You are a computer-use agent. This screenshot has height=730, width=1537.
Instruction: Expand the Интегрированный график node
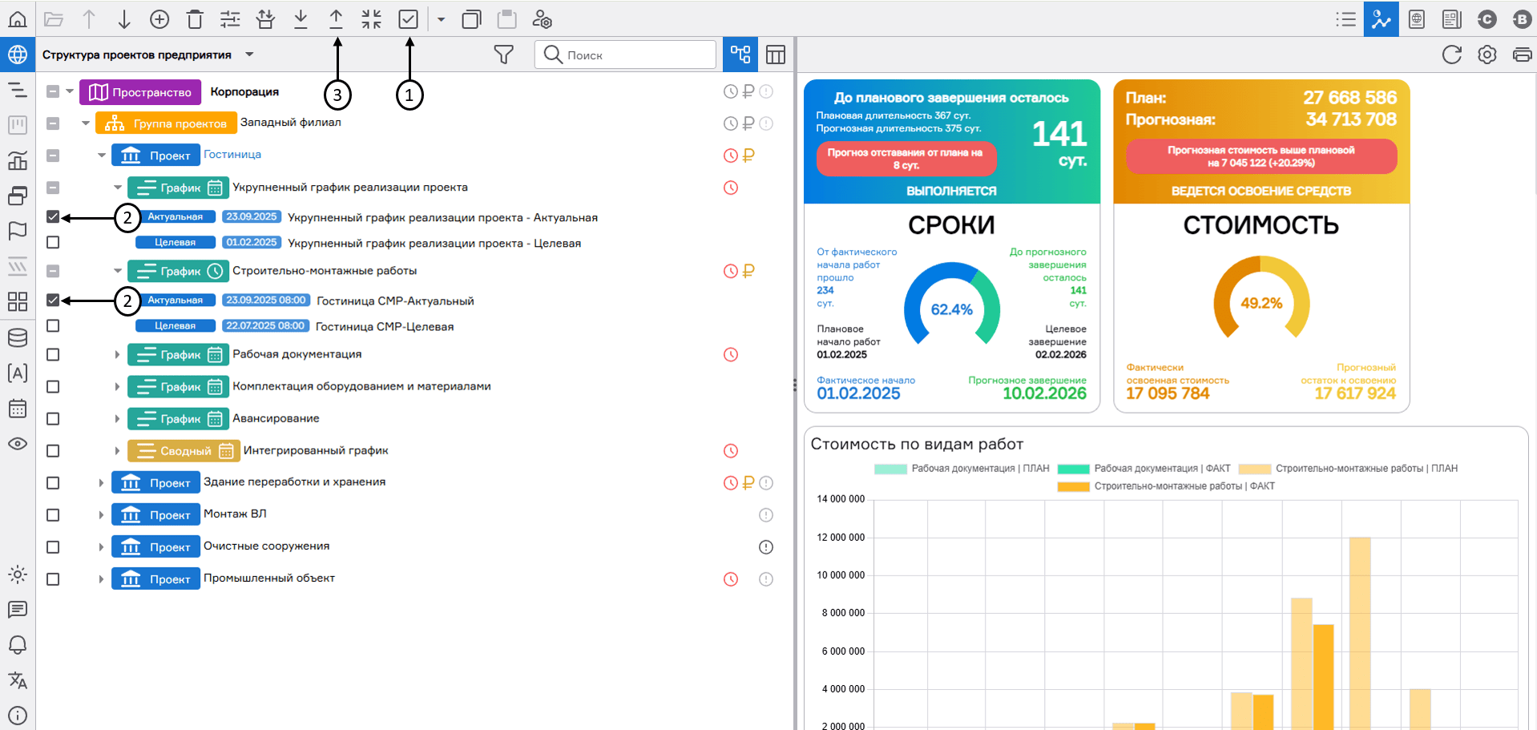(117, 450)
